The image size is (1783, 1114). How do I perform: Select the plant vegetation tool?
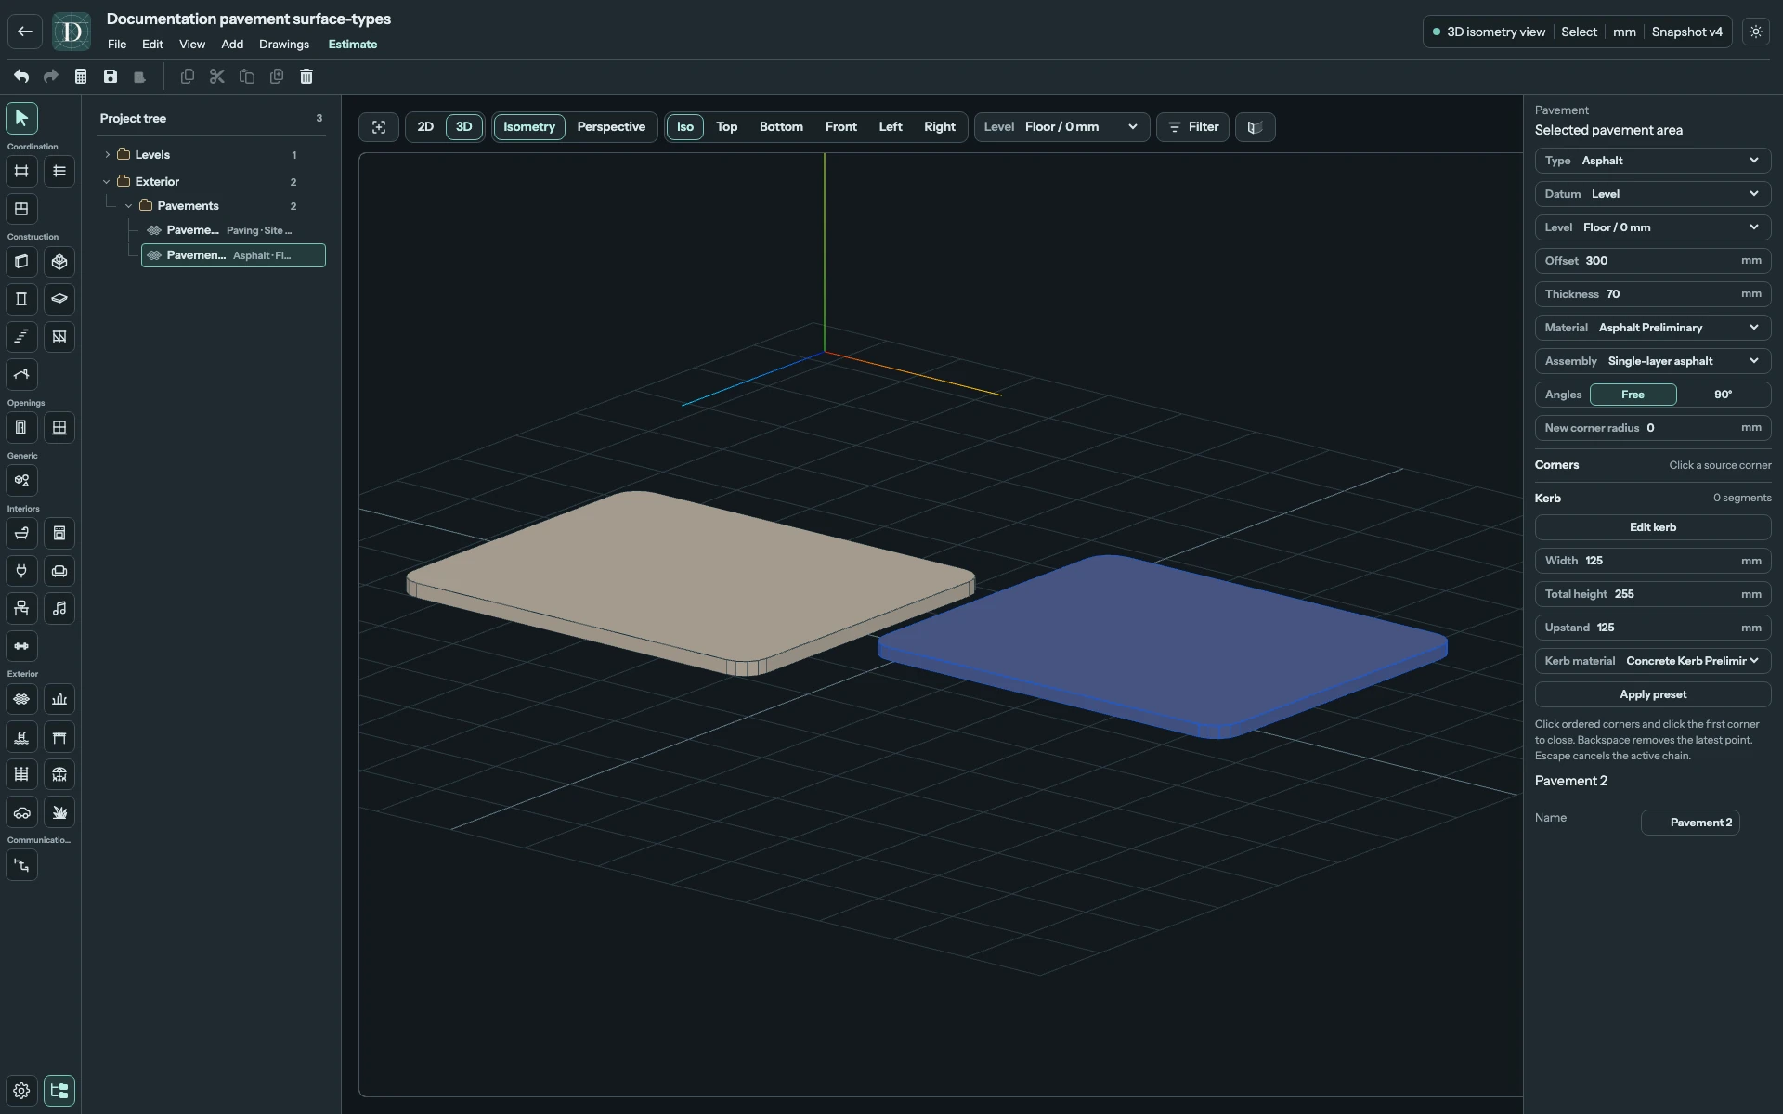(59, 812)
